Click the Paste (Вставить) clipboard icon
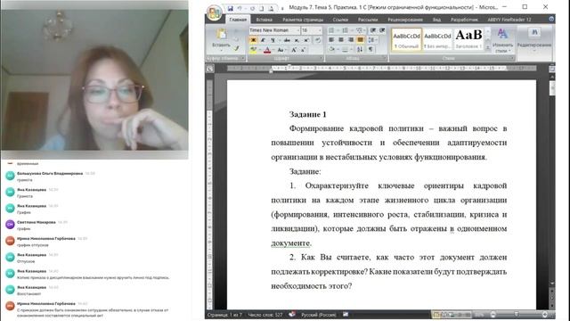This screenshot has width=570, height=321. click(221, 35)
